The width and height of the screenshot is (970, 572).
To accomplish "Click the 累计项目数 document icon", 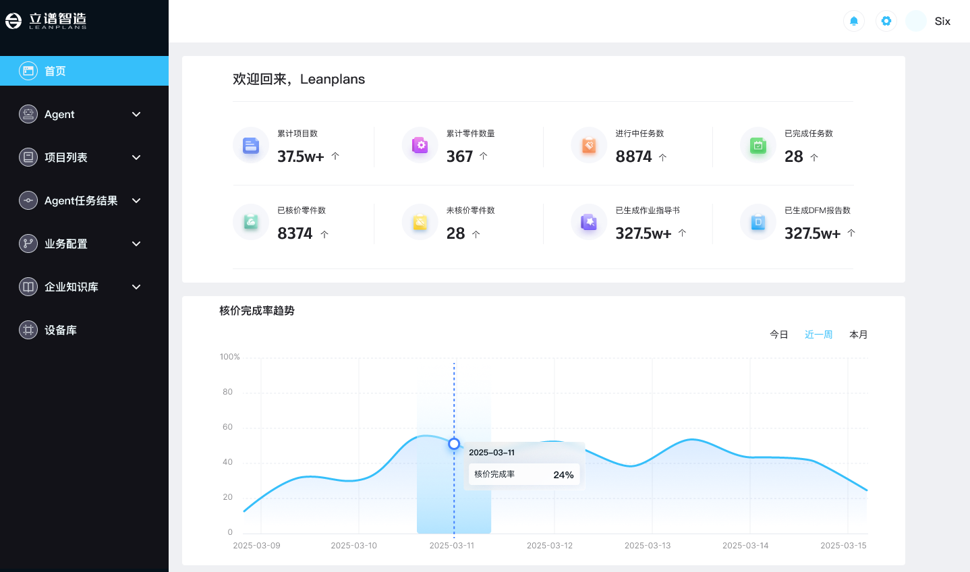I will click(x=251, y=145).
